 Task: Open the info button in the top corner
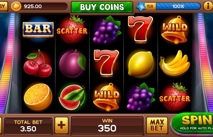pos(208,6)
